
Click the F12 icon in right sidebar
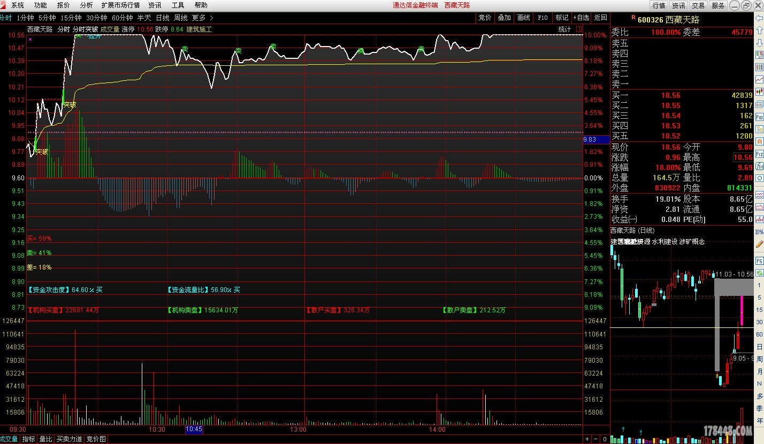(759, 154)
